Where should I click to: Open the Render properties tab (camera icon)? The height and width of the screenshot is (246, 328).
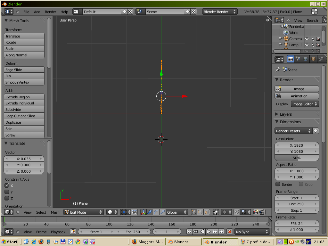(x=290, y=59)
